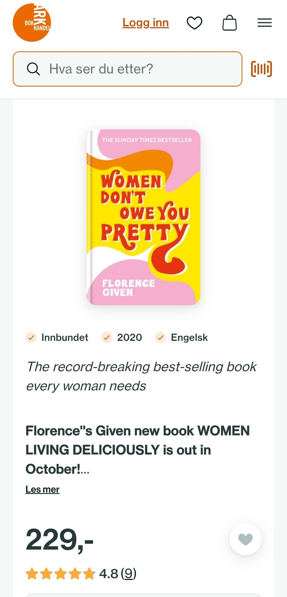
Task: Open the hamburger menu
Action: click(265, 23)
